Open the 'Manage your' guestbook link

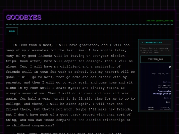coord(162,94)
